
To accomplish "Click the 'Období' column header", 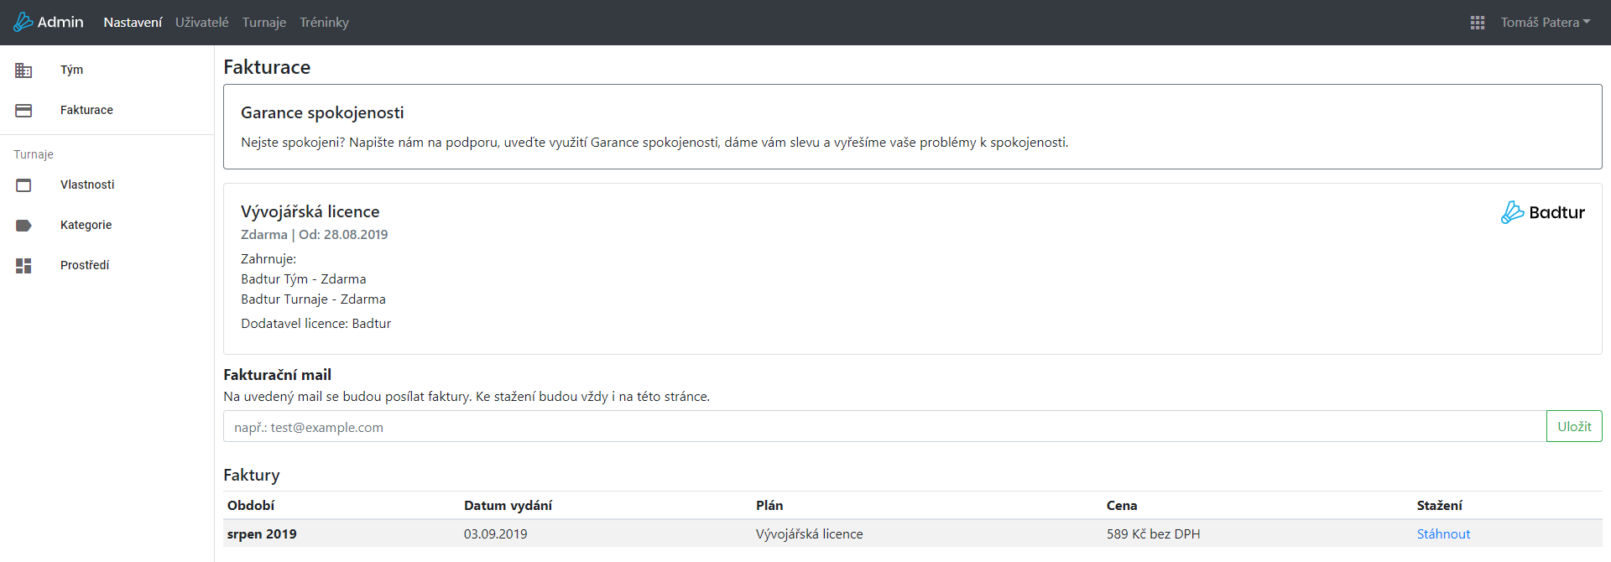I will tap(251, 505).
